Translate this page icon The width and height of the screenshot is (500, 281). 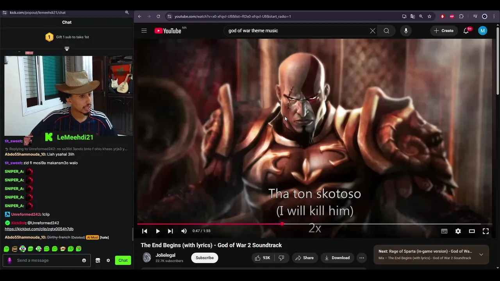click(x=412, y=16)
